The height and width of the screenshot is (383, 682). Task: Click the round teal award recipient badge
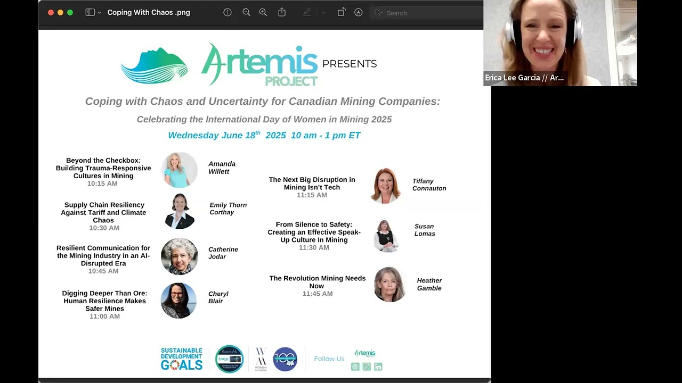(x=229, y=359)
